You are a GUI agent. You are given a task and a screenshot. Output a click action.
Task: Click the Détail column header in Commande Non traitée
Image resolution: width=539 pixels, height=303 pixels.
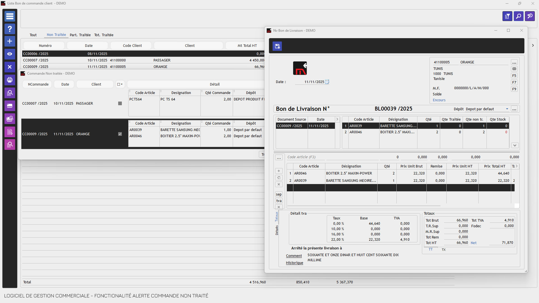196,84
